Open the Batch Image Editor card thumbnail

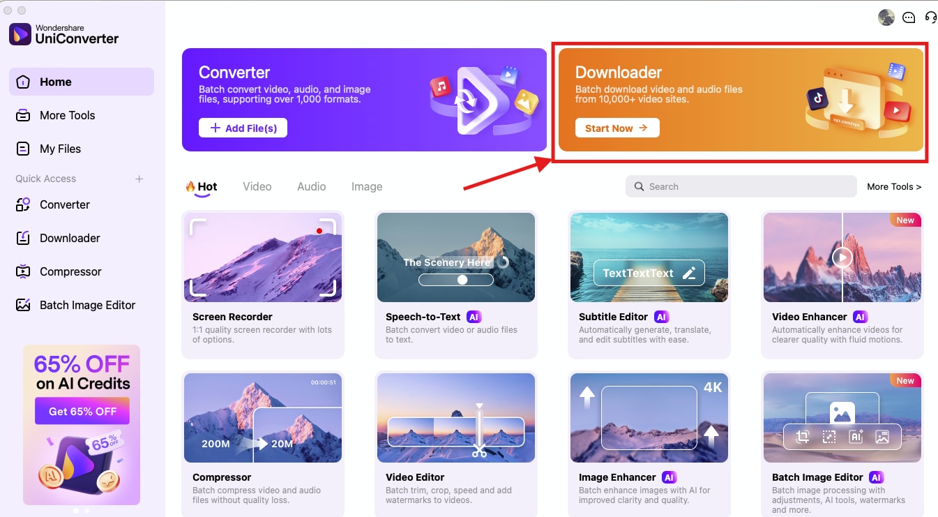[x=842, y=418]
